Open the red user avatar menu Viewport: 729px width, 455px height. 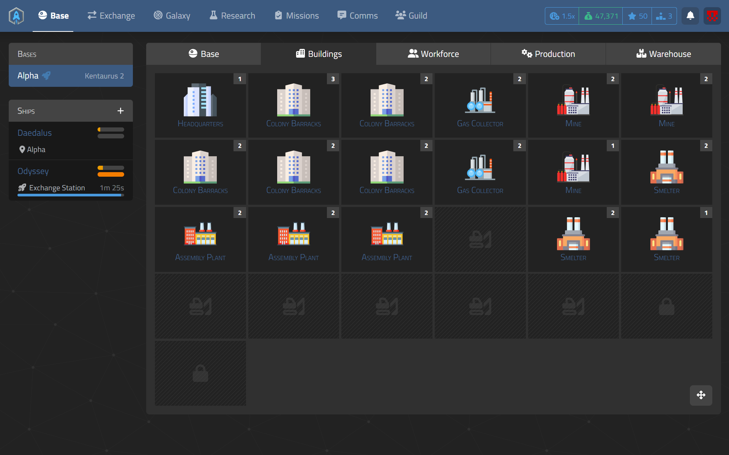click(x=712, y=16)
